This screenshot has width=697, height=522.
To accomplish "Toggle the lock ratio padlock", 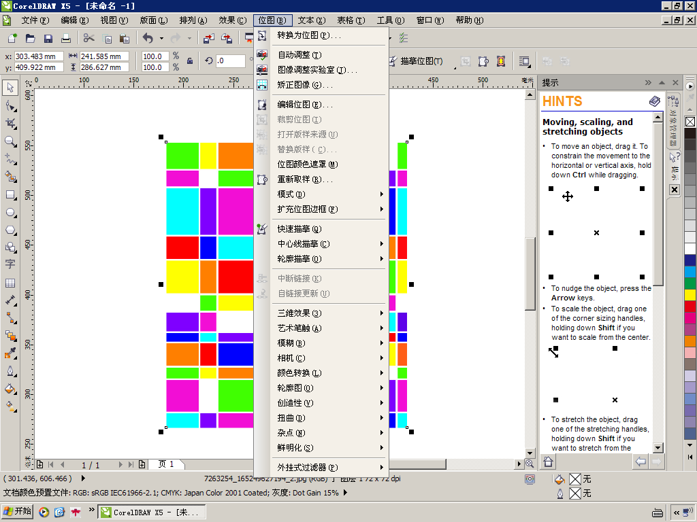I will (190, 61).
